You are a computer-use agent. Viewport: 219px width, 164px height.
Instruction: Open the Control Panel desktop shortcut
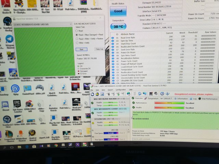coord(28,88)
